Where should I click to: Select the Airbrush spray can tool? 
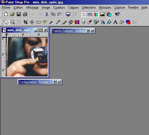[103, 22]
